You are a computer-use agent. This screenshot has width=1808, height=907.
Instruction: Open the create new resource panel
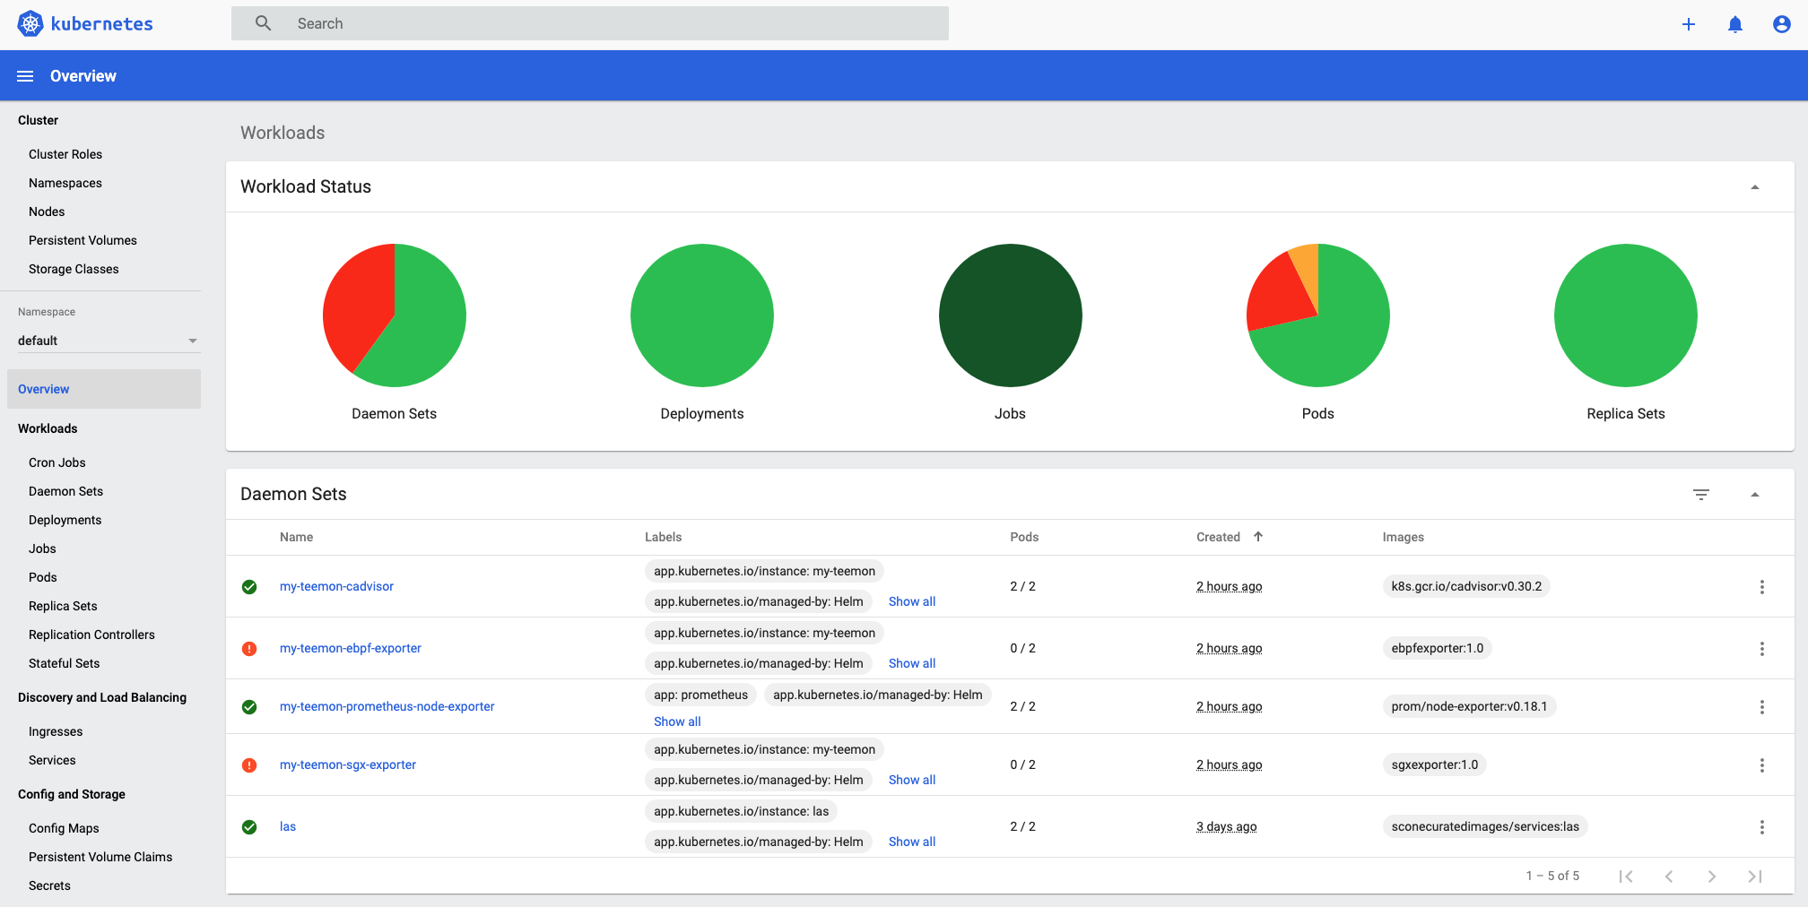click(x=1689, y=24)
